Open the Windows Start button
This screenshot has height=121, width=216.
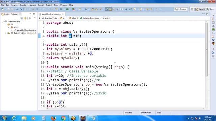(4, 118)
